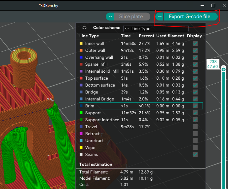This screenshot has height=189, width=228.
Task: Open the Line Type color scheme dropdown
Action: [x=156, y=29]
